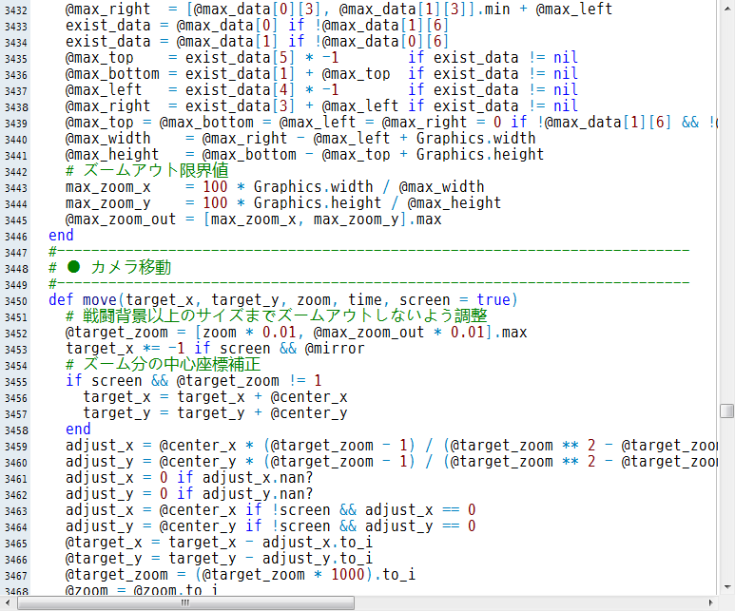Click '@max_zoom_out' on line 3445

[121, 220]
